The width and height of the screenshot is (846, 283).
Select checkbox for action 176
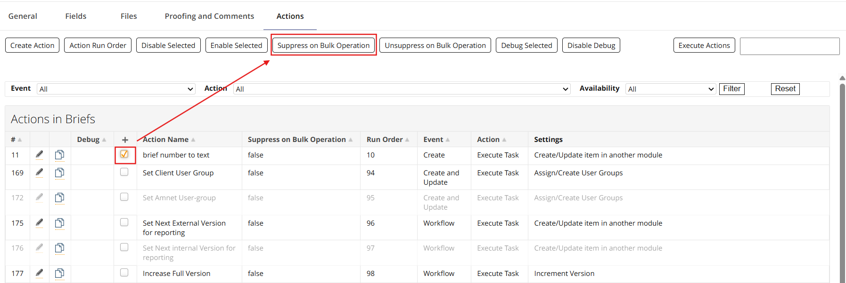[124, 247]
